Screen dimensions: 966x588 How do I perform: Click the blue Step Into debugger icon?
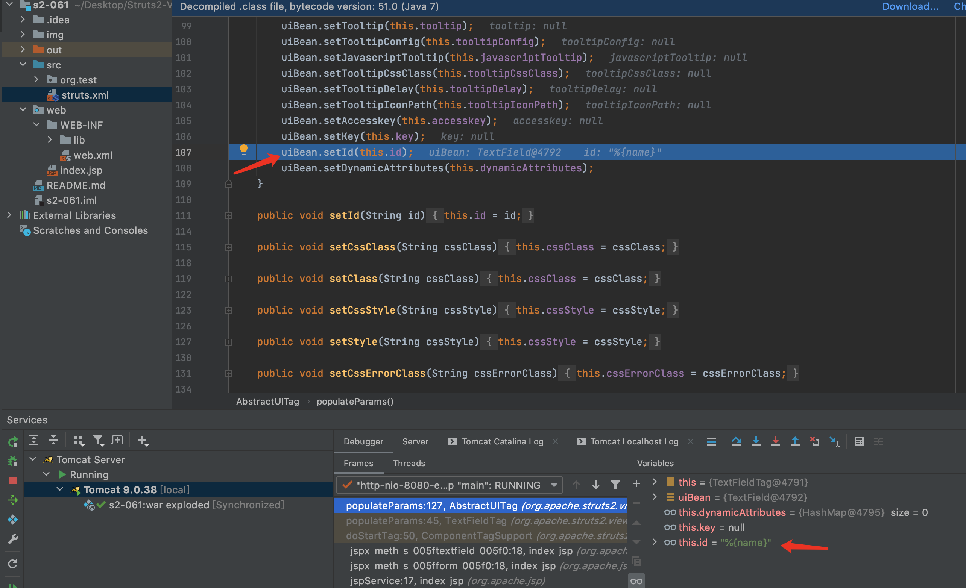756,441
